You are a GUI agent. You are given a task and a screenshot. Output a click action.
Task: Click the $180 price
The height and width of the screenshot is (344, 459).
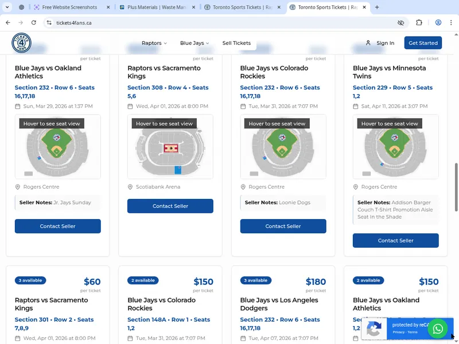pos(316,282)
